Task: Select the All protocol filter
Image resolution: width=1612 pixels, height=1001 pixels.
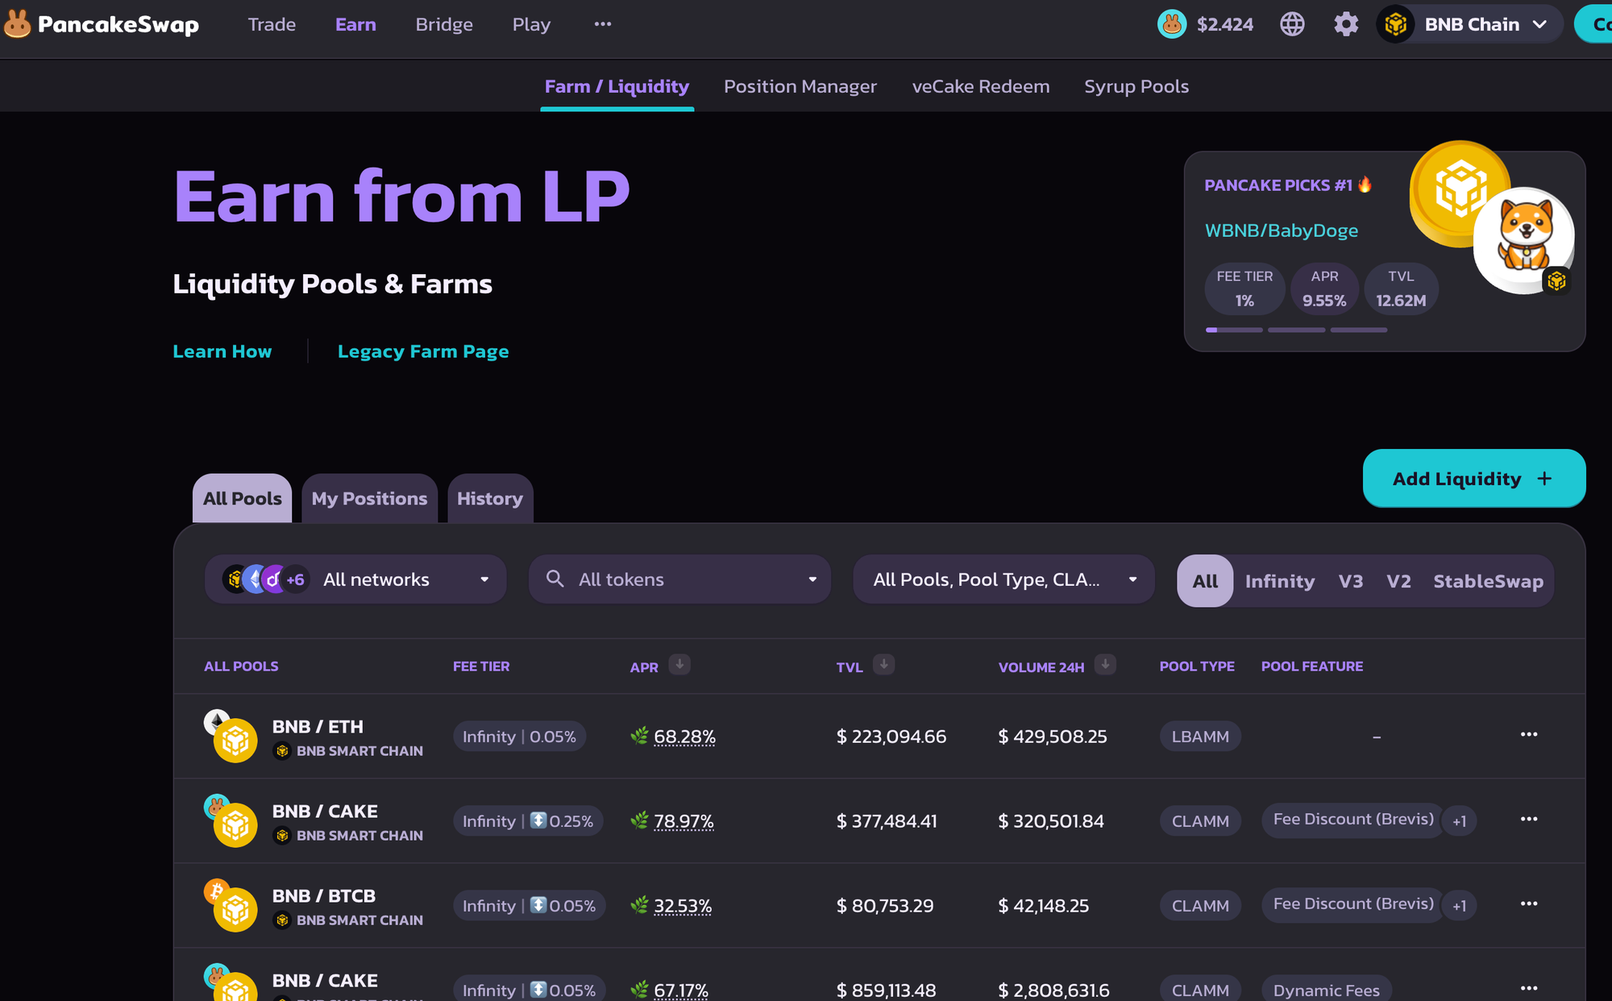Action: [1205, 580]
